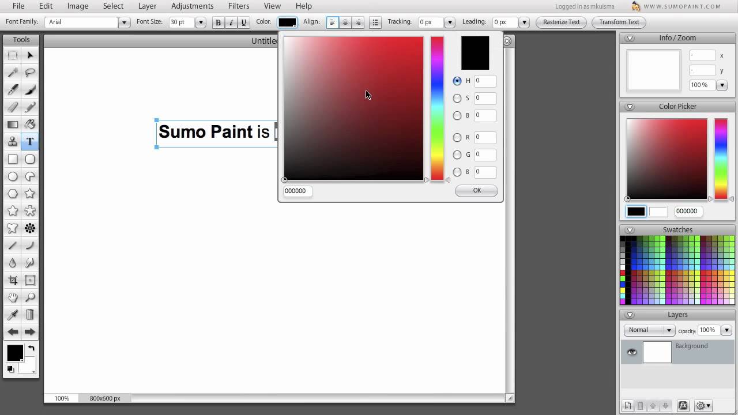Select the Polygon hexagon shape tool
738x415 pixels.
coord(13,194)
